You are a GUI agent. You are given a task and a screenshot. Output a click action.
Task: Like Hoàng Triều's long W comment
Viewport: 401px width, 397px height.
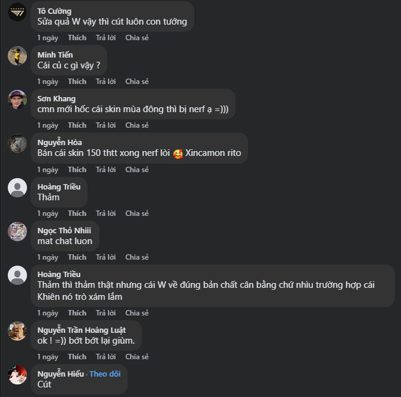pos(77,313)
